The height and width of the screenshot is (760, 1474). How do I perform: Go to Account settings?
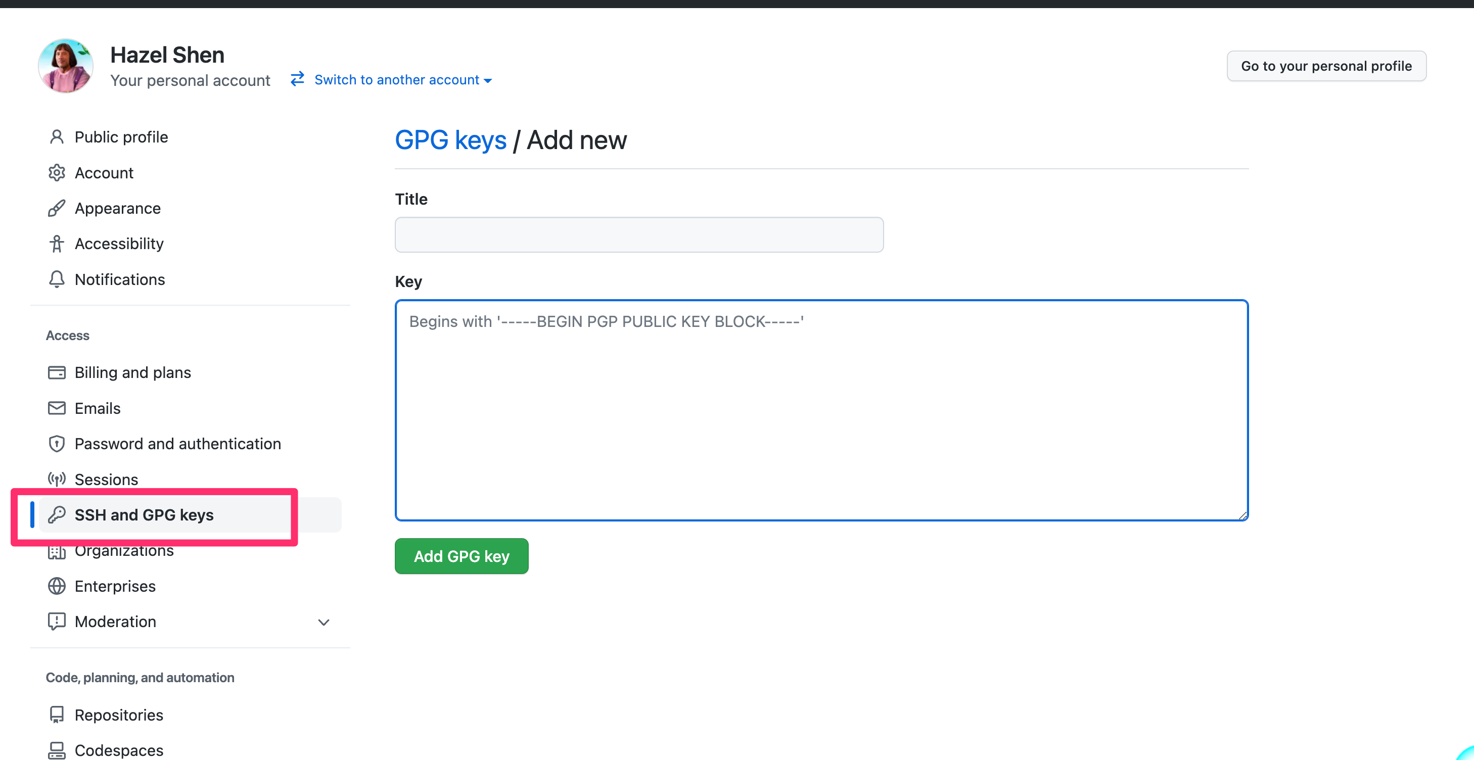point(190,173)
